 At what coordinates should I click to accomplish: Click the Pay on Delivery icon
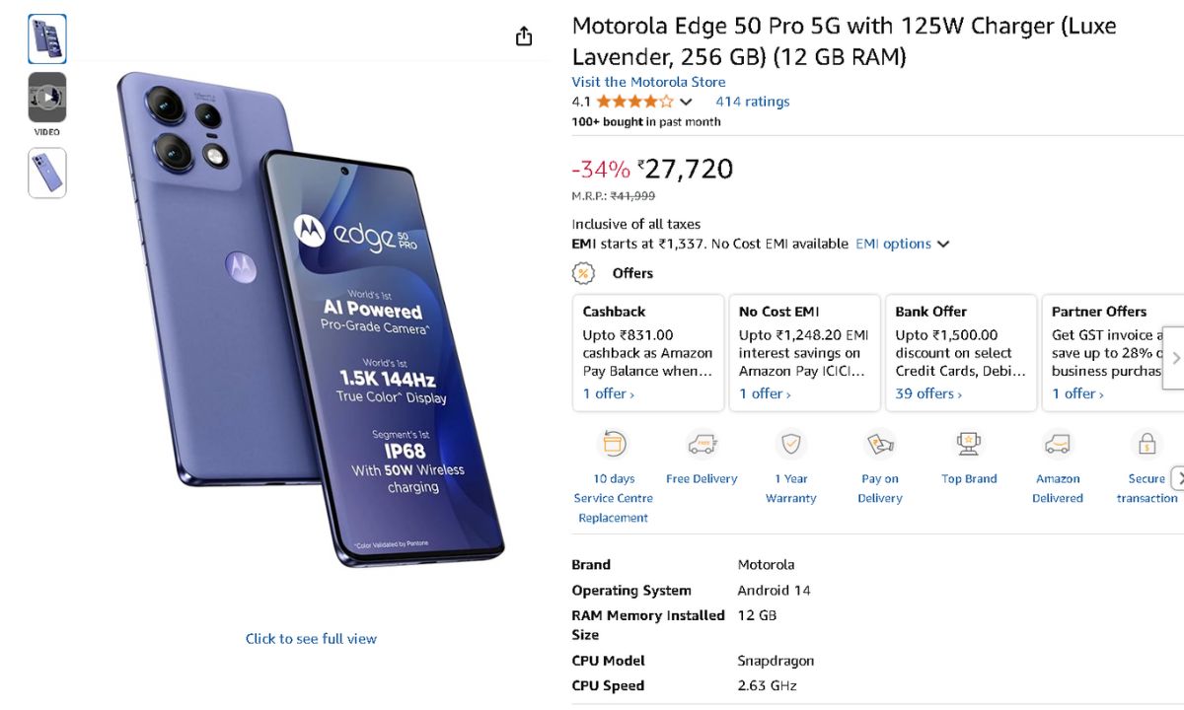pyautogui.click(x=880, y=445)
